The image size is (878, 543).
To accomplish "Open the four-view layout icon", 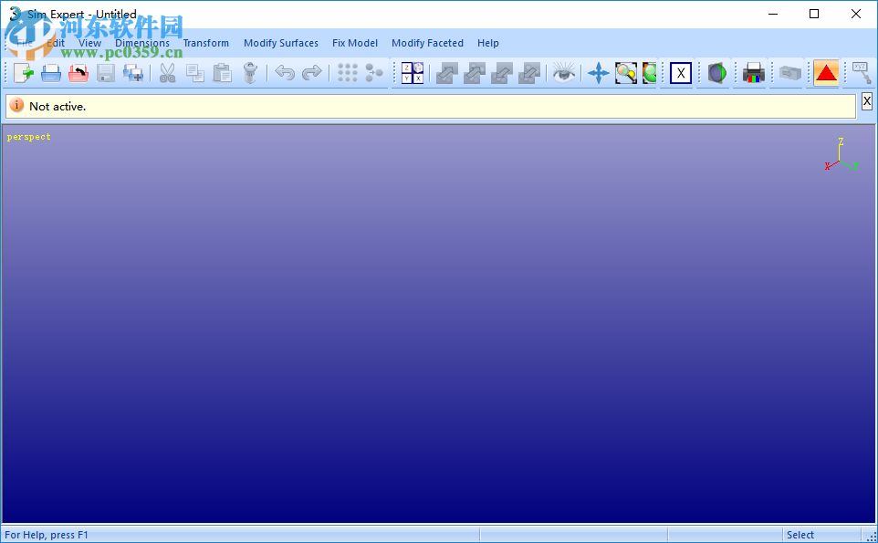I will coord(411,73).
